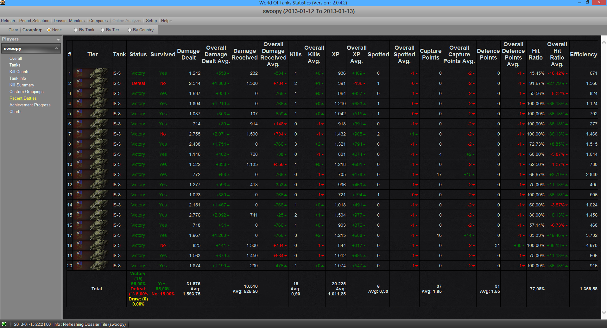
Task: Collapse the swoopy player section
Action: [56, 48]
